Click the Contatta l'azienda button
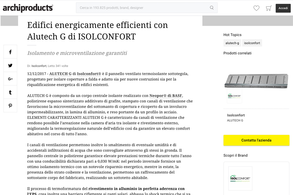The height and width of the screenshot is (195, 293). tap(256, 140)
